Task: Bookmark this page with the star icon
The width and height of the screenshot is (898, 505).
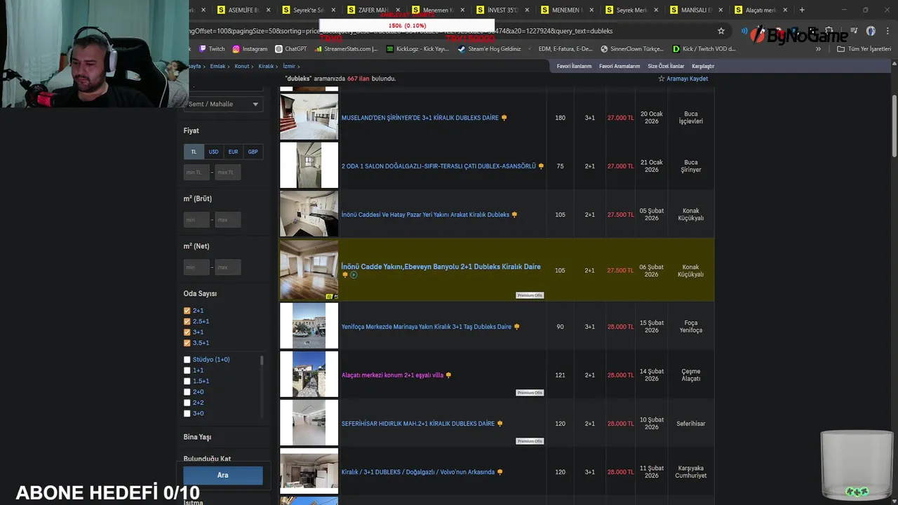Action: pos(721,31)
